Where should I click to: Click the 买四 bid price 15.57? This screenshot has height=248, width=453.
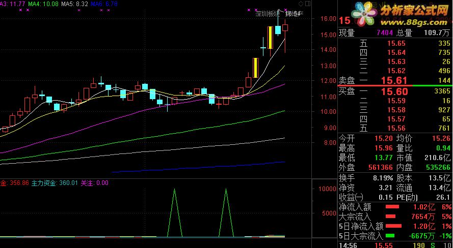click(396, 119)
